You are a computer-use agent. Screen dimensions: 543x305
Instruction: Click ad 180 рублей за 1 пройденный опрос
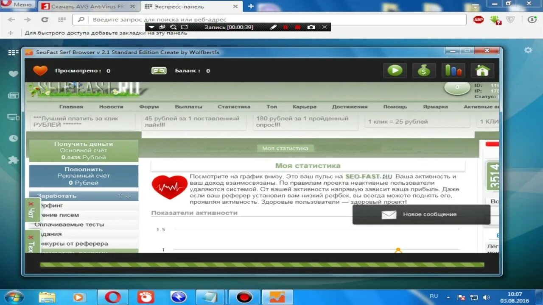(305, 122)
